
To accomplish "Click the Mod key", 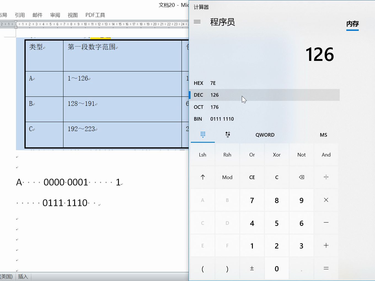I will [227, 177].
